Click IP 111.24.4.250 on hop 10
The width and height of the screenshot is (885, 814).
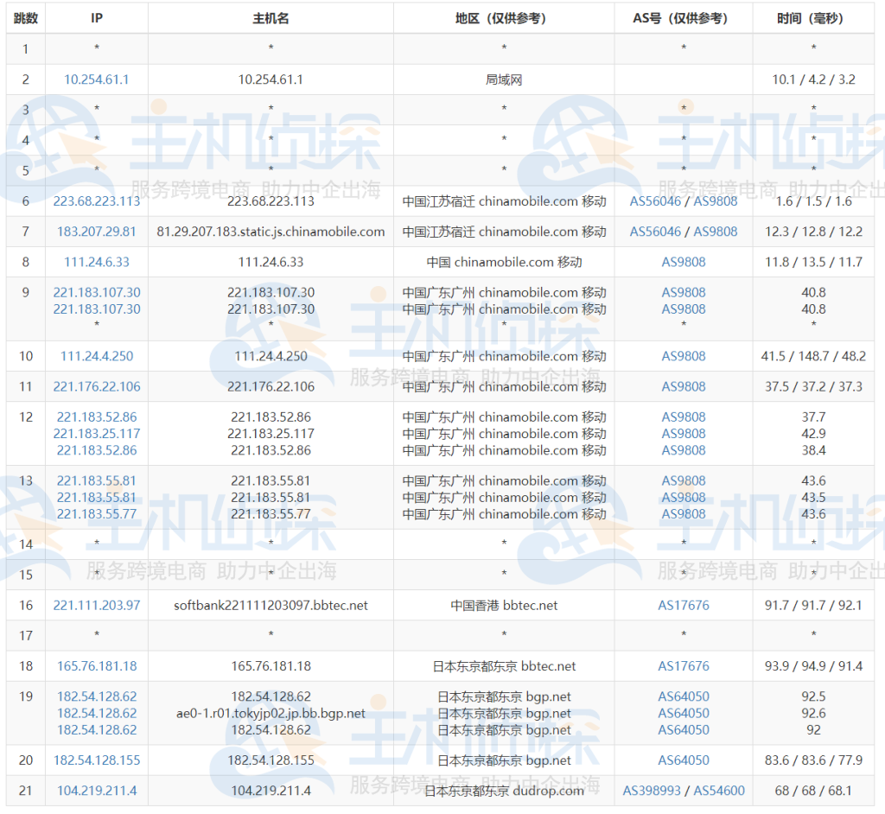click(x=96, y=356)
